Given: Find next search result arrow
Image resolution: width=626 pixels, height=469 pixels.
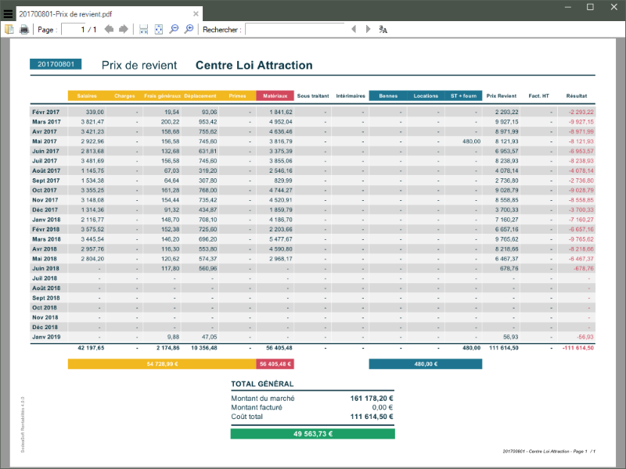Looking at the screenshot, I should [368, 29].
